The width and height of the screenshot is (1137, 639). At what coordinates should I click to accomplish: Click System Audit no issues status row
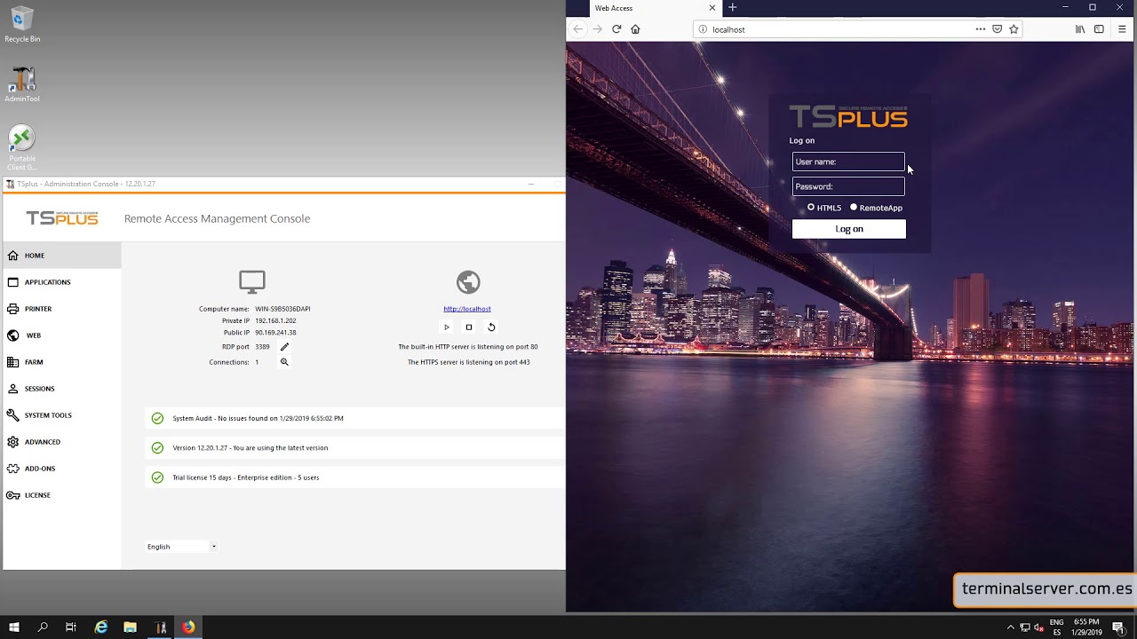click(x=355, y=418)
